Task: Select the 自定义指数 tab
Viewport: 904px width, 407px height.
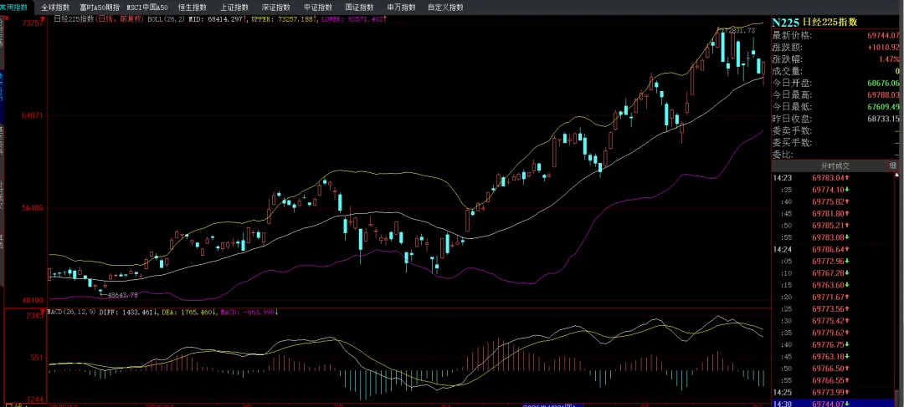Action: click(x=445, y=8)
